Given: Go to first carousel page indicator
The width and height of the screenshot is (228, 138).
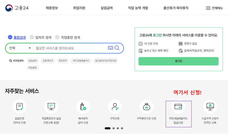Looking at the screenshot, I should [x=108, y=128].
